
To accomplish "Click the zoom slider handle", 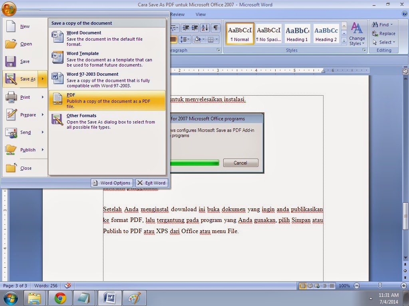I will pos(380,286).
